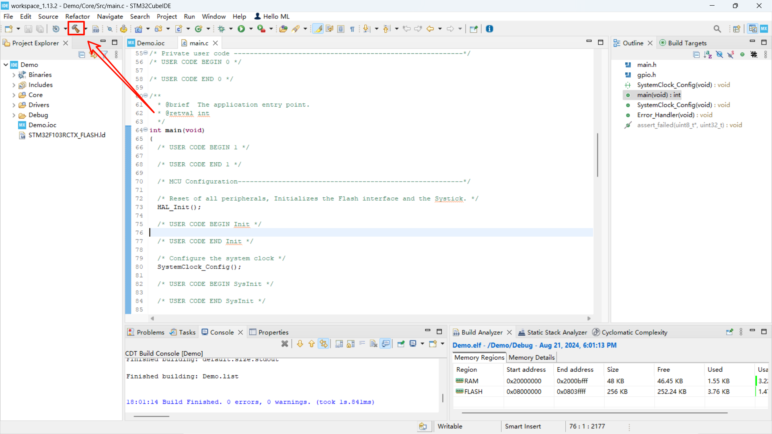Switch to the Build Targets tab
Screen dimensions: 772x434
click(x=683, y=43)
